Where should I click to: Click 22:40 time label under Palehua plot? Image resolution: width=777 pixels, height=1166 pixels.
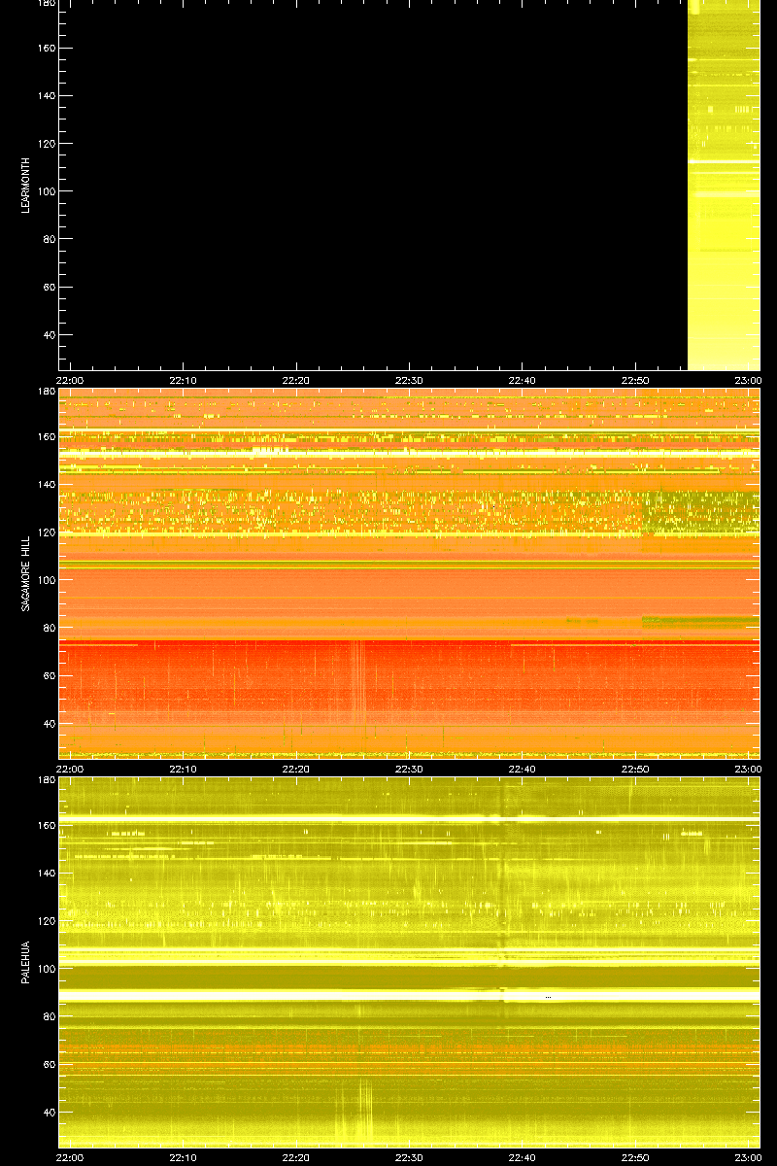[x=523, y=1157]
